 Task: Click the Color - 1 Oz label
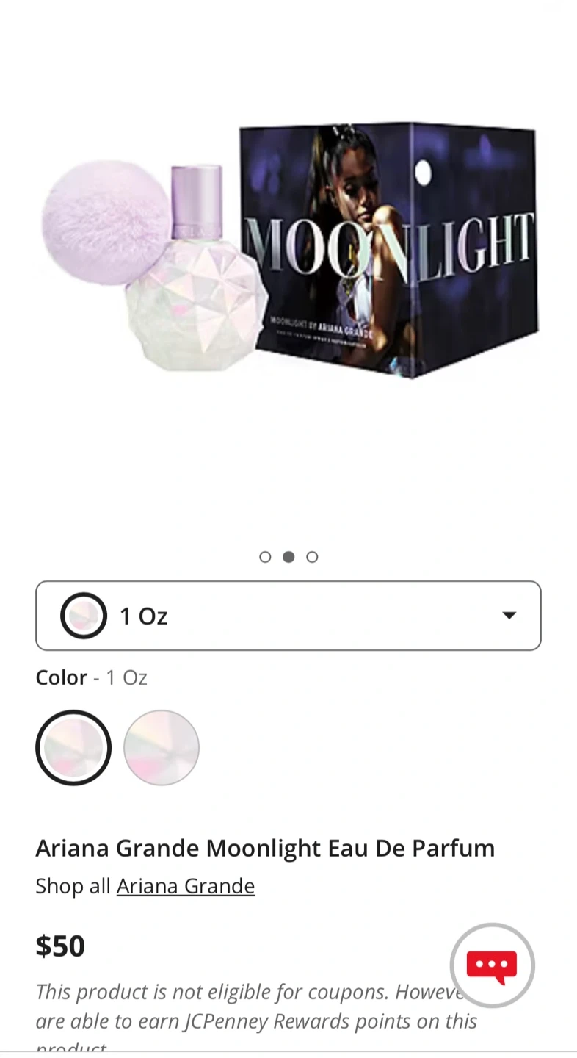tap(92, 677)
